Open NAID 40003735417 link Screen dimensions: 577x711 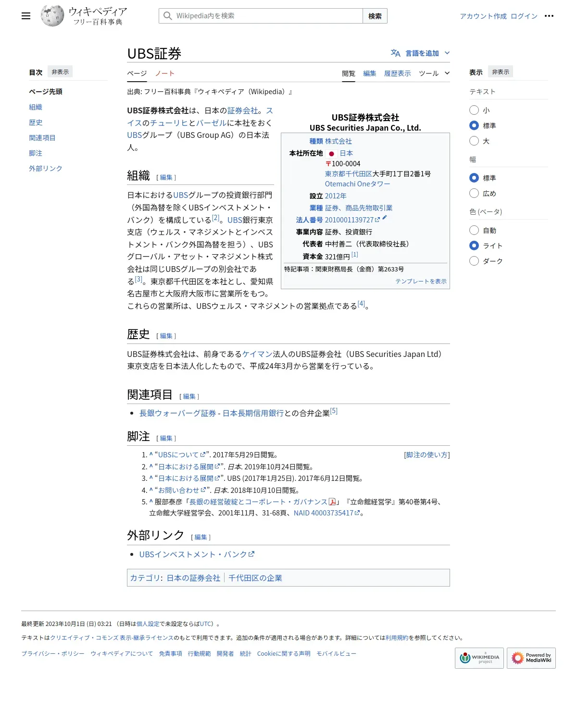pyautogui.click(x=327, y=513)
